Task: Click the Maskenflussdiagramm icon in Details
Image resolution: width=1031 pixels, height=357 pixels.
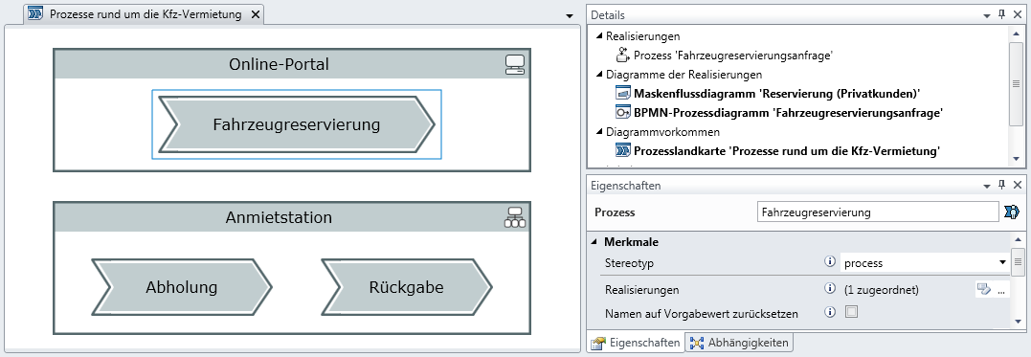Action: pyautogui.click(x=623, y=94)
